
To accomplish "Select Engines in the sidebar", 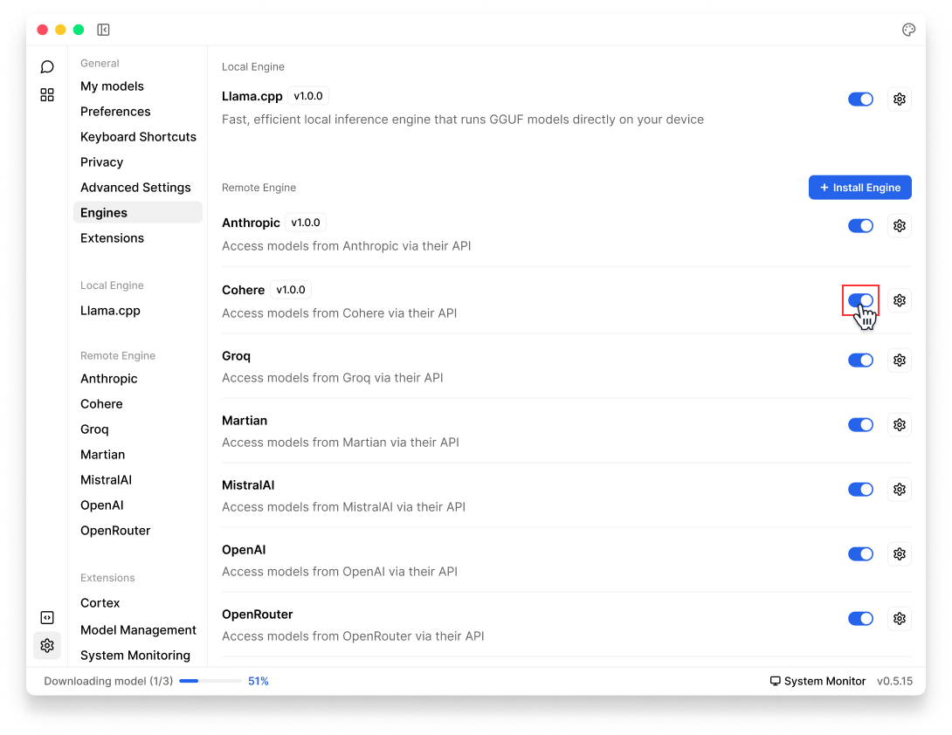I will [x=138, y=212].
